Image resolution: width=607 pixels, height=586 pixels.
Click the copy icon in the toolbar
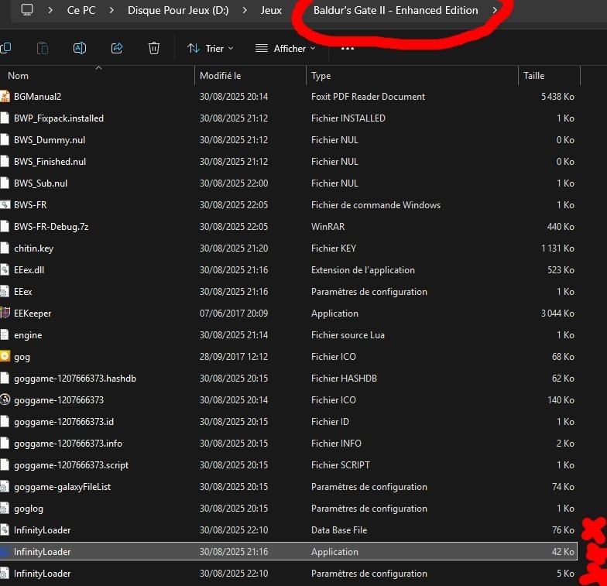tap(5, 48)
